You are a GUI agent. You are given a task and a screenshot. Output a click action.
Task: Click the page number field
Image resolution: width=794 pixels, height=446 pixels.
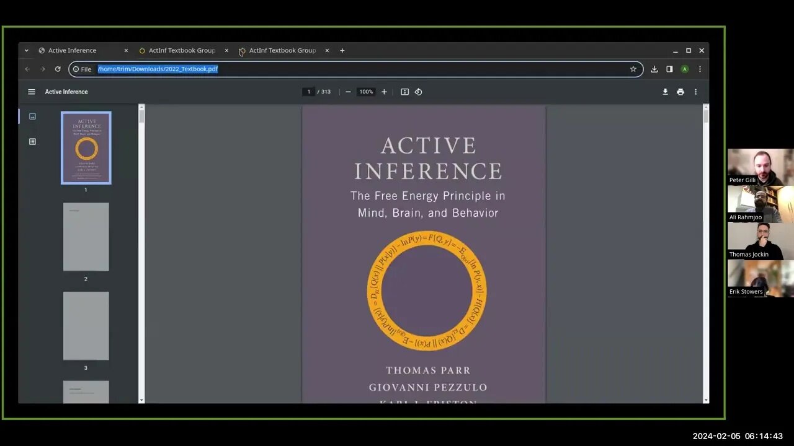(x=308, y=92)
